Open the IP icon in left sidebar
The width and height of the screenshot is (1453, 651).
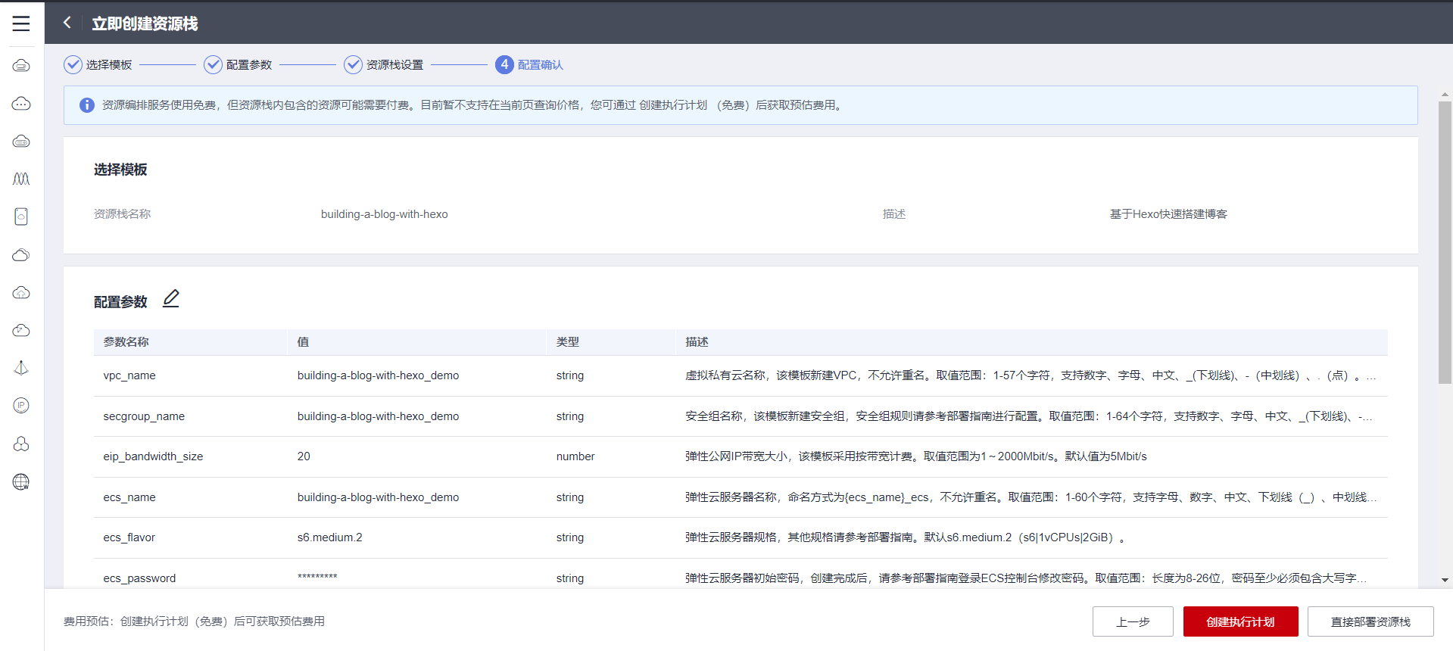point(21,406)
